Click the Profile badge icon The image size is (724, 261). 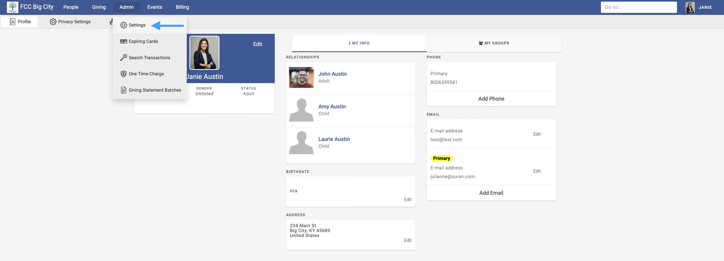point(13,22)
